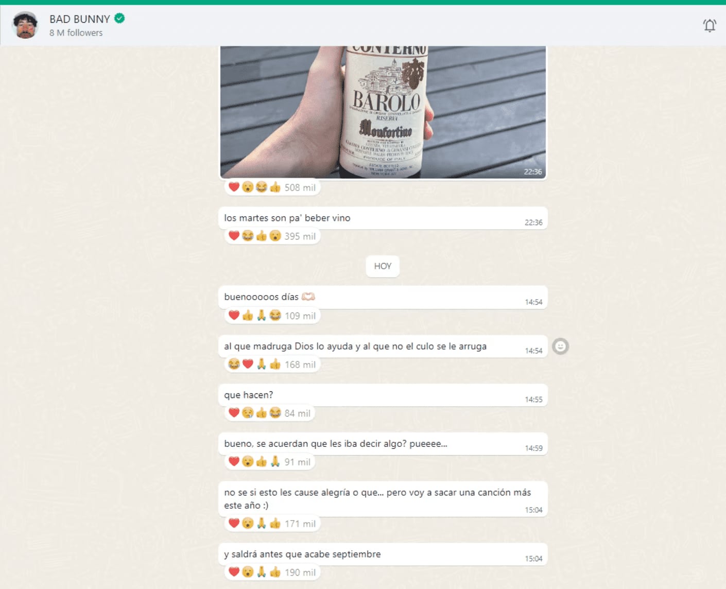Click message about 'una canción más este año'
This screenshot has width=726, height=589.
pyautogui.click(x=377, y=498)
